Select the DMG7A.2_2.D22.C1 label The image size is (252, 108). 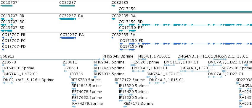pos(226,74)
